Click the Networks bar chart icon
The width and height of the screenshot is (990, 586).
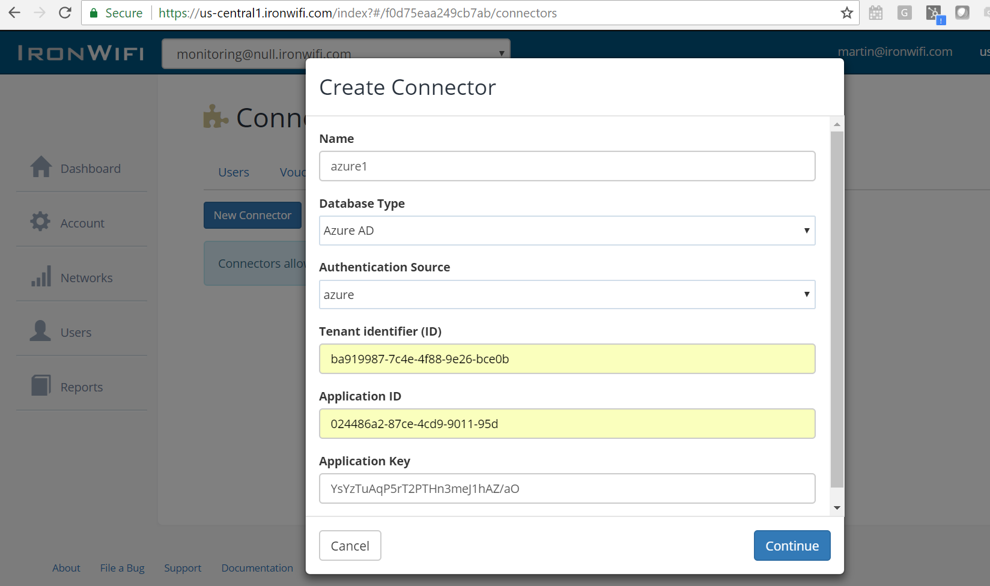tap(41, 276)
